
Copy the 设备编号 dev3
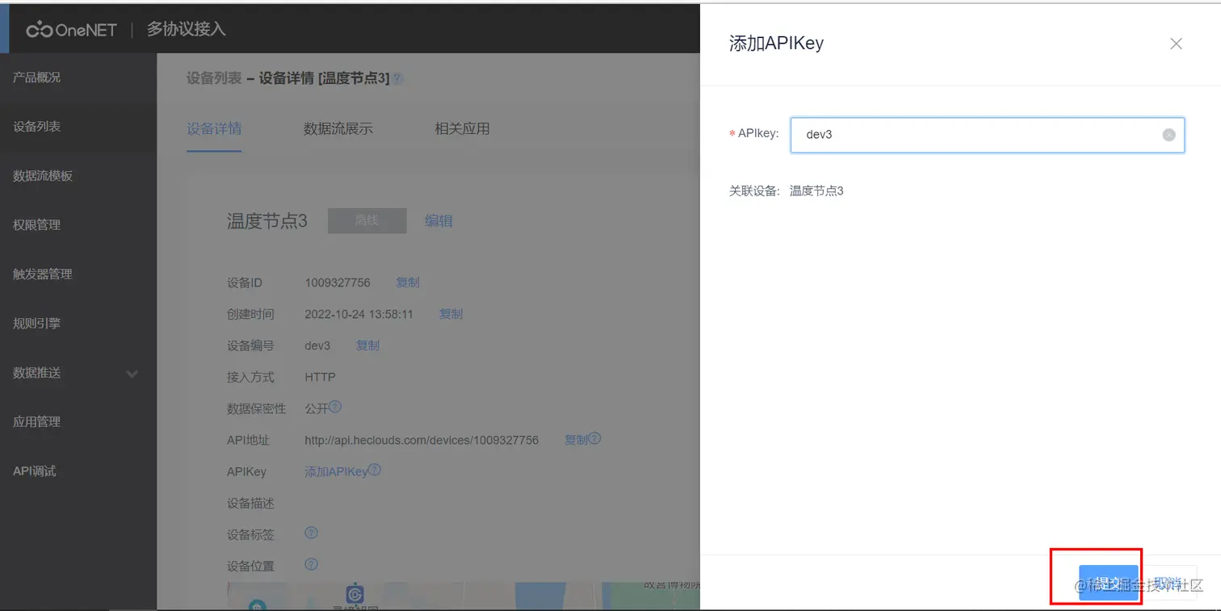click(x=367, y=345)
